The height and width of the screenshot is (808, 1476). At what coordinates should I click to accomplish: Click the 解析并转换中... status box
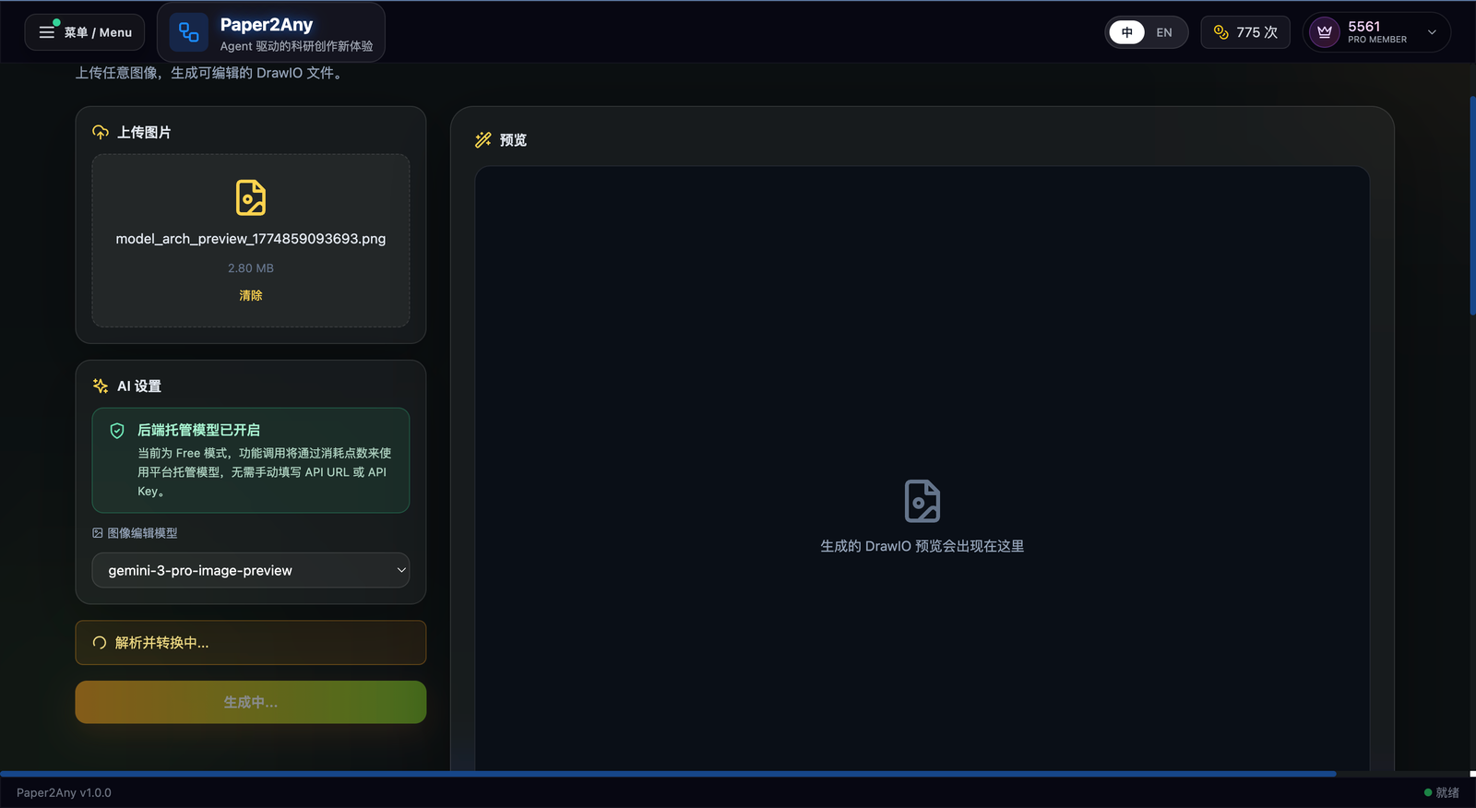251,643
